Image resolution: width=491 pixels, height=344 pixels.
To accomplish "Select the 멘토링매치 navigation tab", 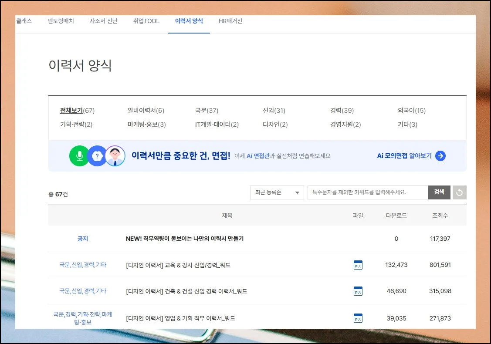I will pyautogui.click(x=61, y=21).
